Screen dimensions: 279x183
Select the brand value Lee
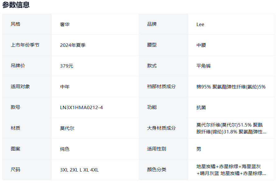[200, 25]
